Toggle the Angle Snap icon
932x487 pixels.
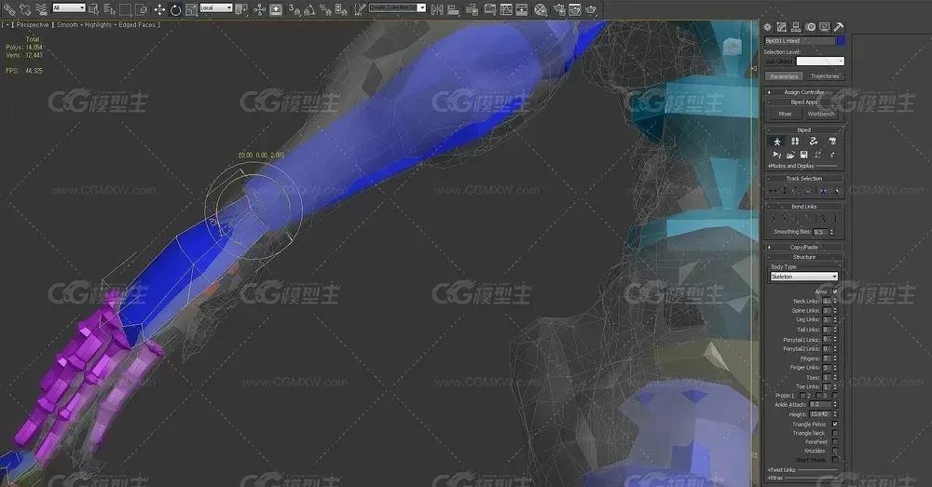coord(309,9)
